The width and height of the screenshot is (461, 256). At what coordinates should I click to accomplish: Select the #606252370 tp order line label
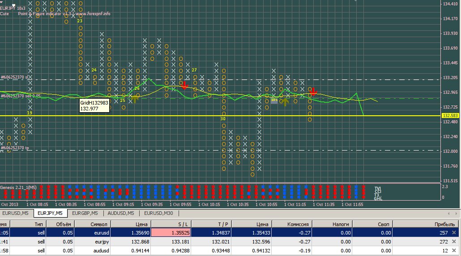pyautogui.click(x=15, y=148)
